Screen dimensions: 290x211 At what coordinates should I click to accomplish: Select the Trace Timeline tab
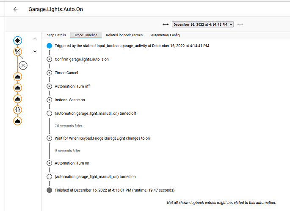(x=86, y=35)
